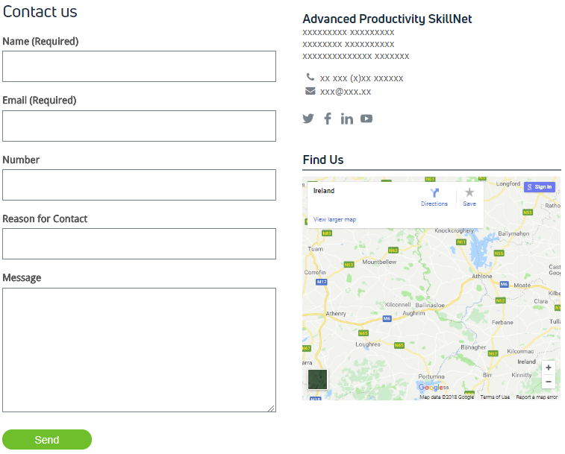Click Longford label on the map
Image resolution: width=565 pixels, height=454 pixels.
point(508,183)
